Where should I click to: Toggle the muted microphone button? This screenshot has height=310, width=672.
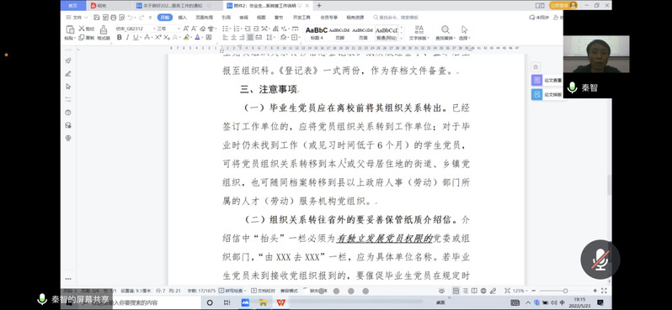pos(600,260)
